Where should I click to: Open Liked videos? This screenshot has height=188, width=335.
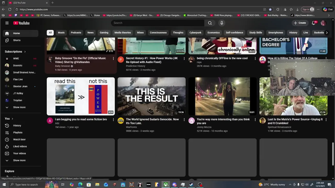tap(20, 146)
